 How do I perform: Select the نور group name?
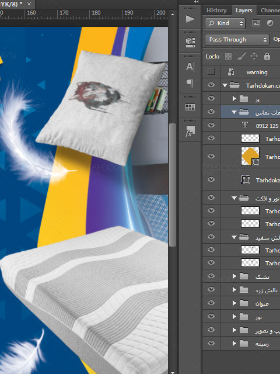click(x=258, y=317)
